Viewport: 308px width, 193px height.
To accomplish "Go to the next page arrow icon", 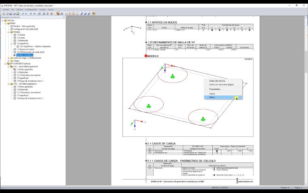I will pyautogui.click(x=26, y=13).
